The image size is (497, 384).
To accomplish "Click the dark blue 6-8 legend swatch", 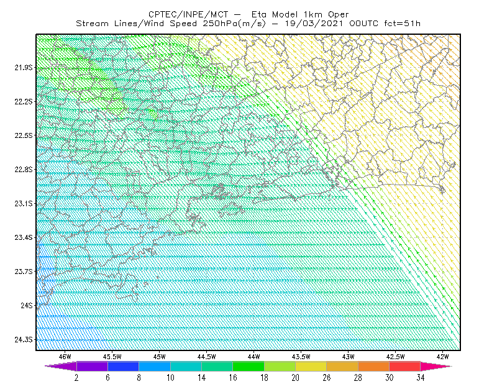I will click(x=123, y=366).
